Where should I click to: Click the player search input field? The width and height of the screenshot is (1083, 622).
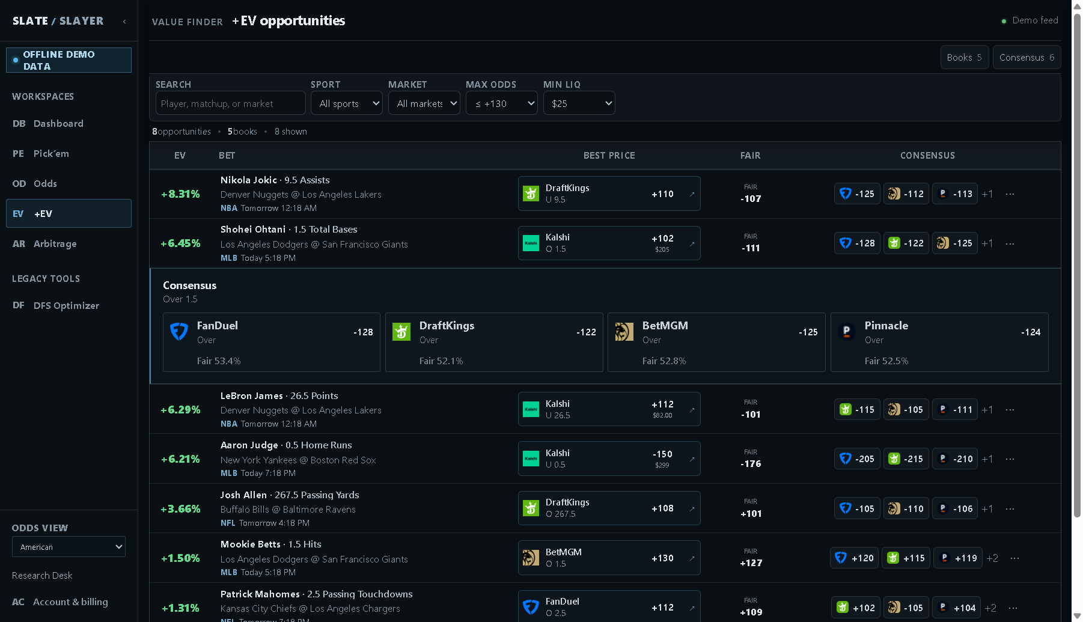click(230, 103)
